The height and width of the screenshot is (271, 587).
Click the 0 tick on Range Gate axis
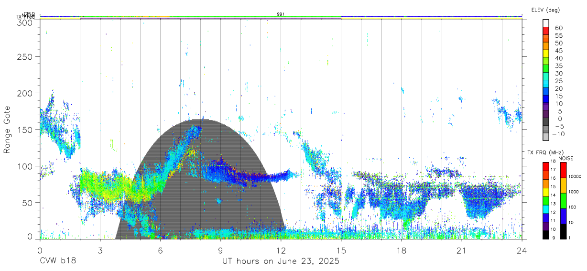(30, 236)
